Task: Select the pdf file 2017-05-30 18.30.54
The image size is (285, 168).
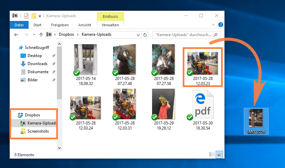Action: pos(203,110)
